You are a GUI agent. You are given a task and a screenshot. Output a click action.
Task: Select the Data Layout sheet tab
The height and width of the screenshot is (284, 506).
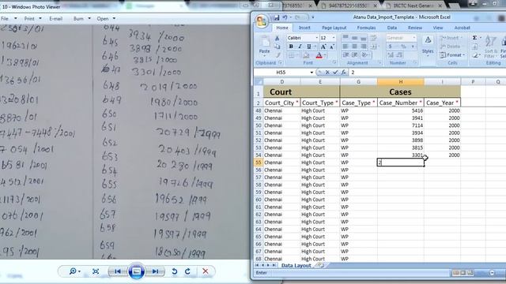(296, 265)
